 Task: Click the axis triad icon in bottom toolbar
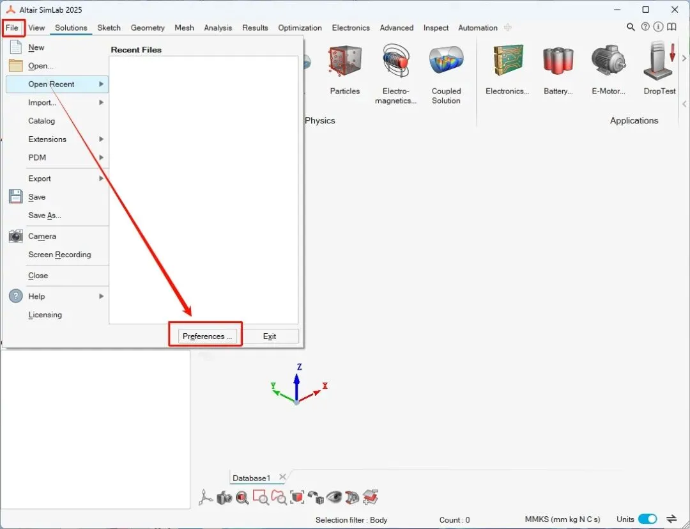[x=205, y=497]
